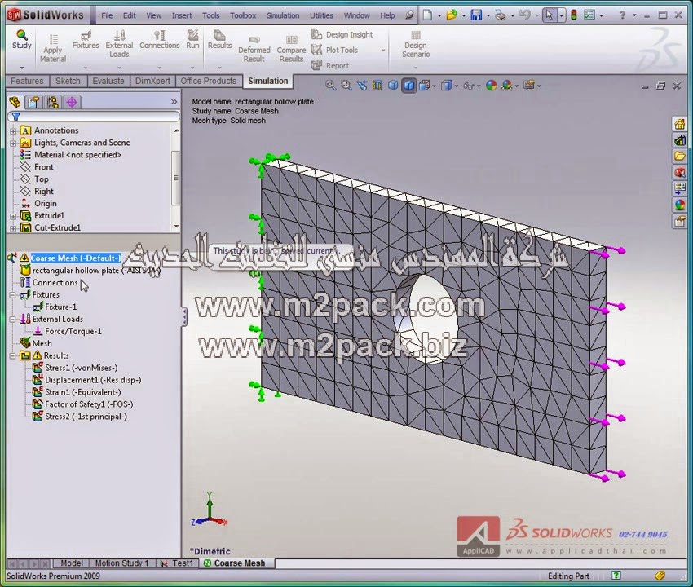The image size is (693, 587).
Task: Click the Appearances color ball icon
Action: tap(491, 86)
